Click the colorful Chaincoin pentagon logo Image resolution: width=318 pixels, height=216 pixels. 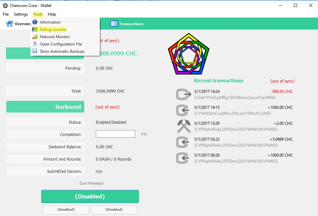189,54
